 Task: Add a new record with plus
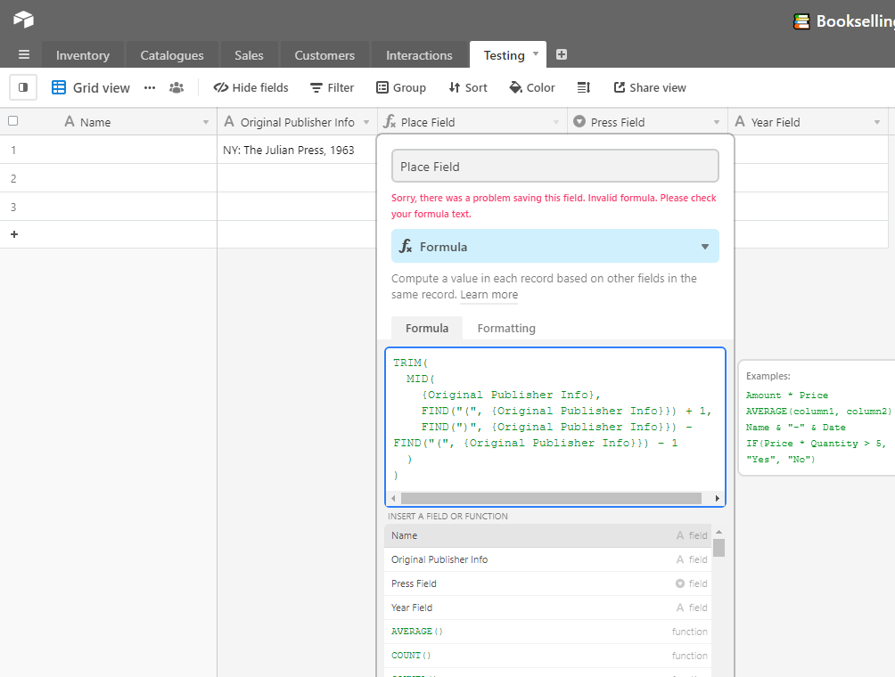[14, 234]
